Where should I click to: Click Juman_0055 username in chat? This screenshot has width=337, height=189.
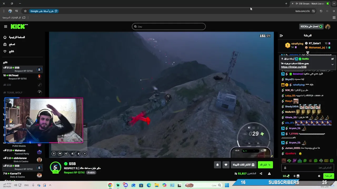click(293, 148)
